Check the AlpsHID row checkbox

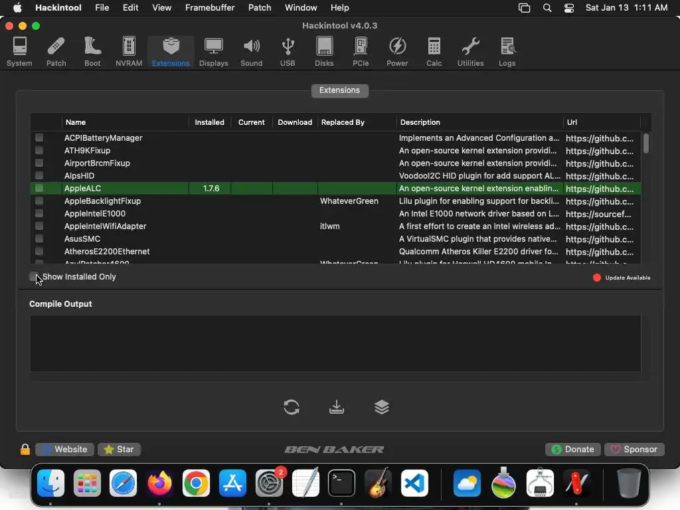click(39, 175)
